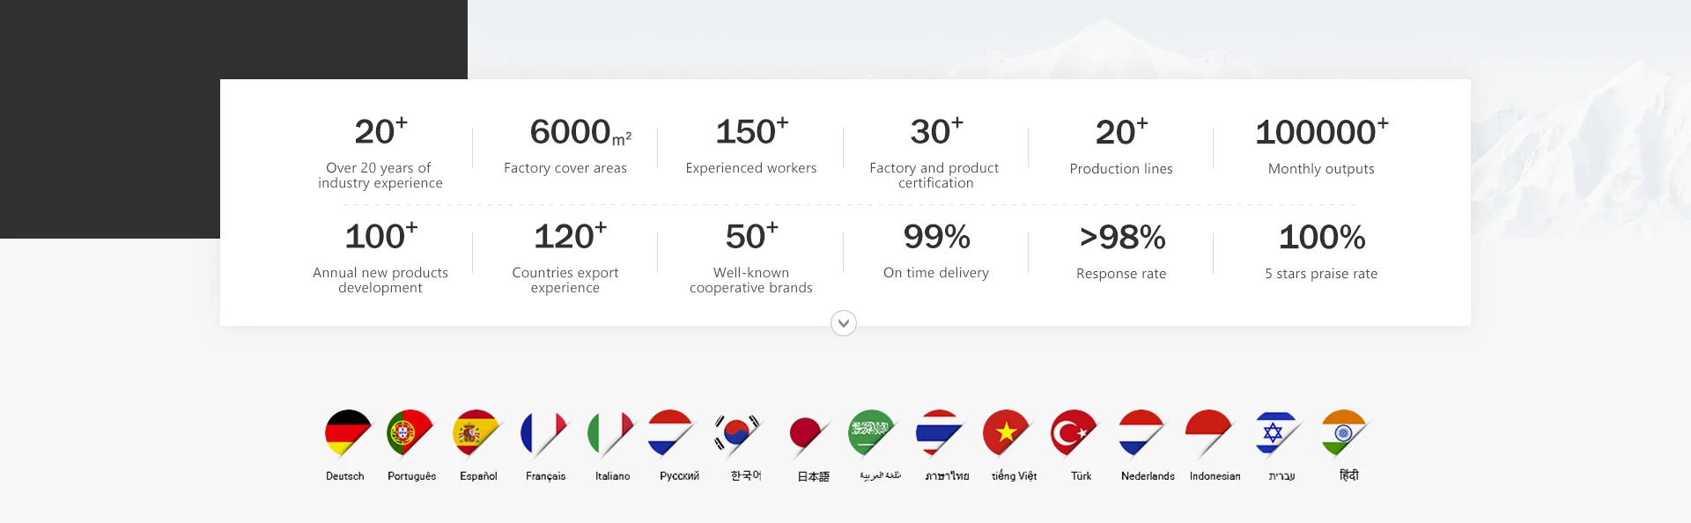Choose the Saudi Arabian flag icon
The height and width of the screenshot is (523, 1691).
[x=871, y=432]
